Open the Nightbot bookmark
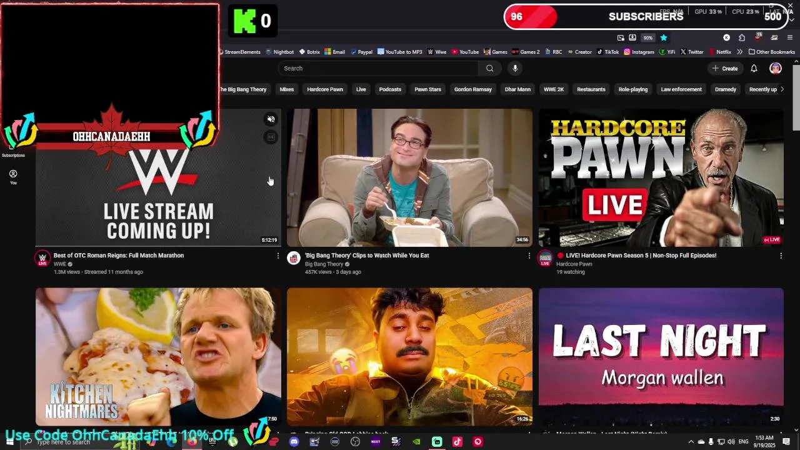 (x=279, y=52)
